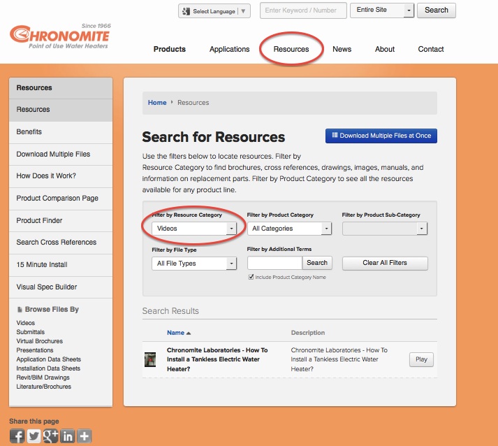Open Search Cross References sidebar link

point(61,243)
